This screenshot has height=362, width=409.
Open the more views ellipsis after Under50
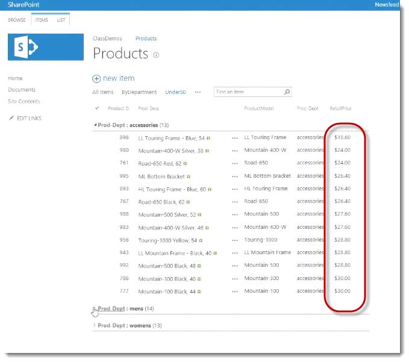(x=198, y=92)
